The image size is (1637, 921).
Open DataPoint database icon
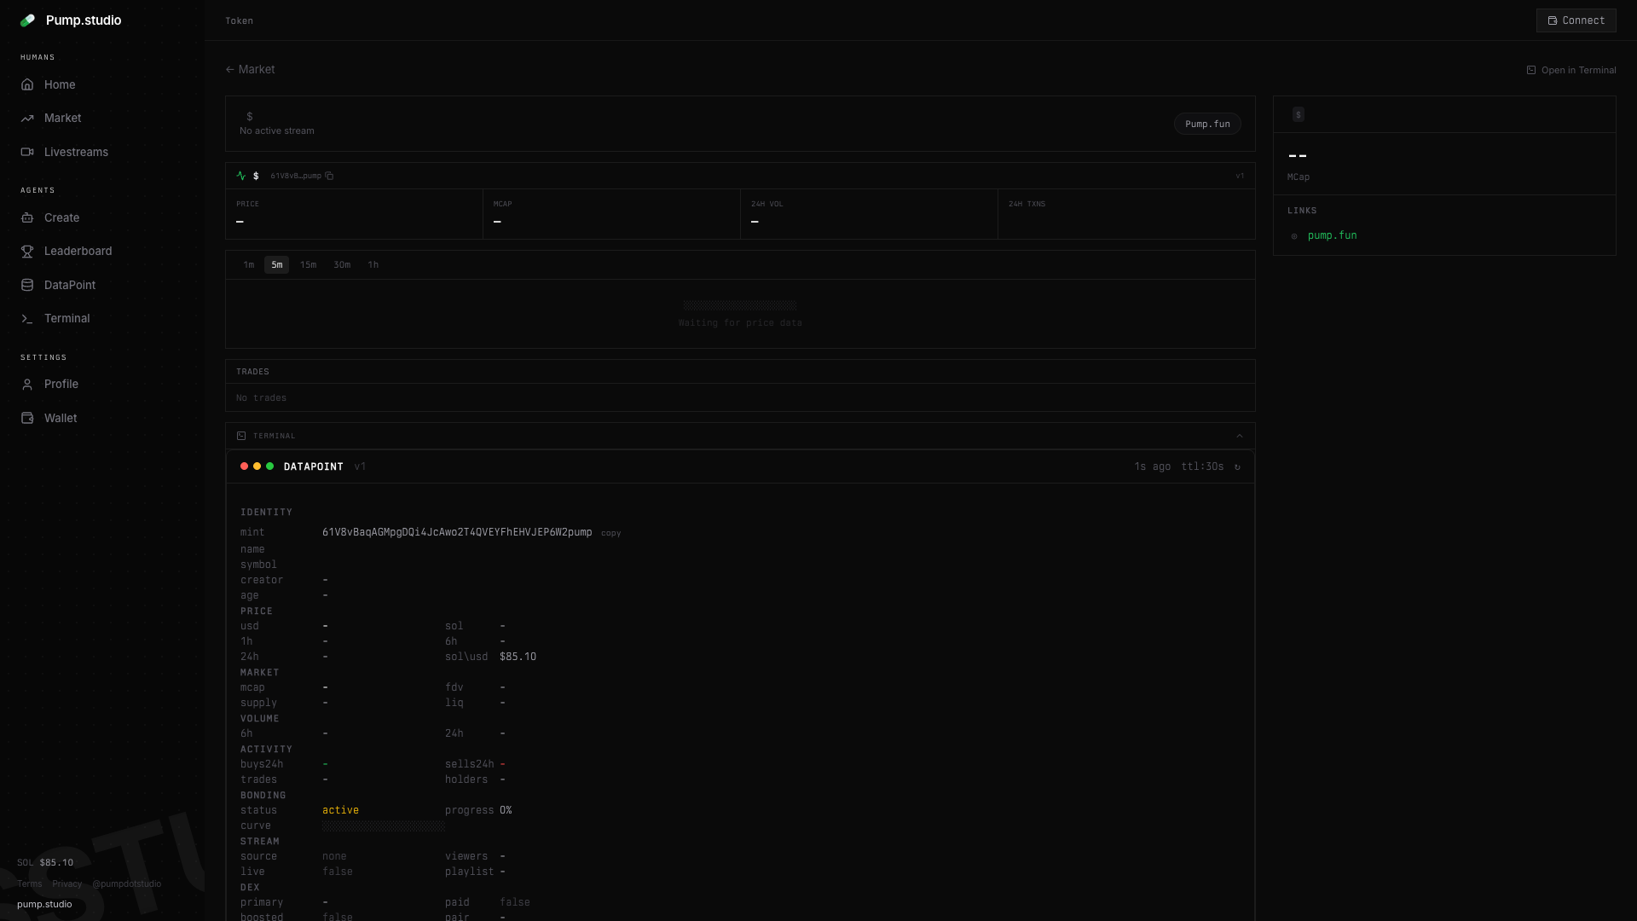[27, 285]
